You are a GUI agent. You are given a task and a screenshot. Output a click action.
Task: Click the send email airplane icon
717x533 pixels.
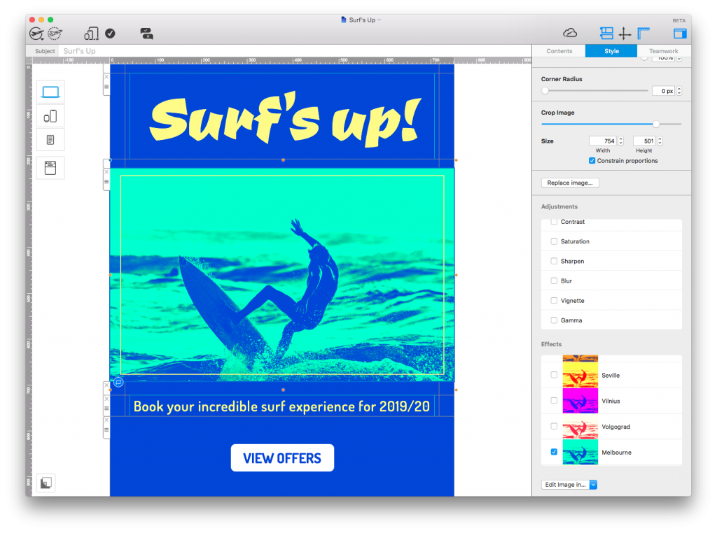click(x=36, y=34)
